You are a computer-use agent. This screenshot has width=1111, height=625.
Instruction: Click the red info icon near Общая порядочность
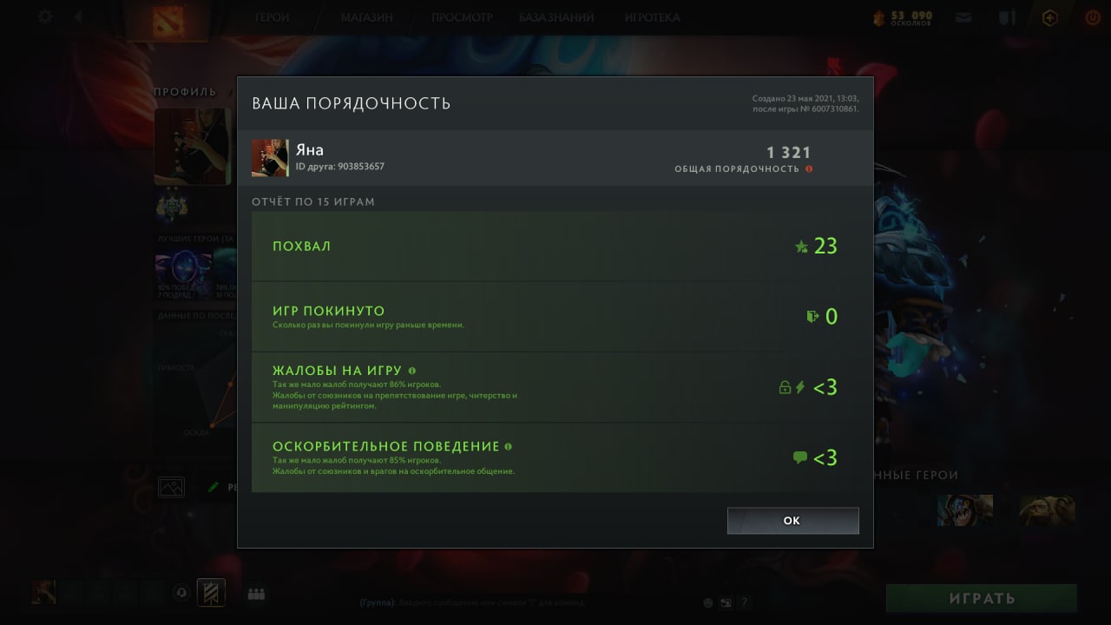pos(809,168)
